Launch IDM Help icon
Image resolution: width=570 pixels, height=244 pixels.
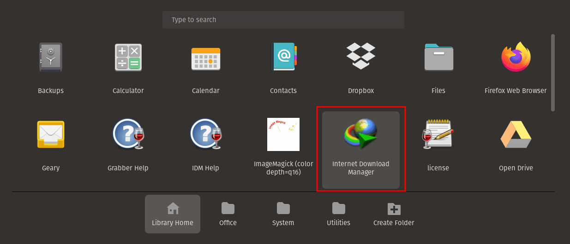pos(206,134)
